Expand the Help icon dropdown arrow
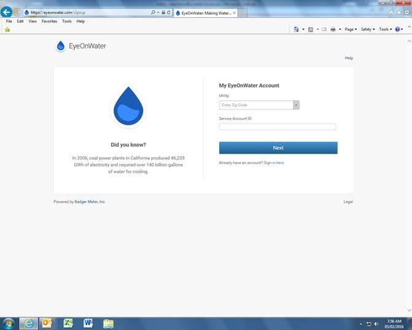The height and width of the screenshot is (330, 412). click(402, 29)
